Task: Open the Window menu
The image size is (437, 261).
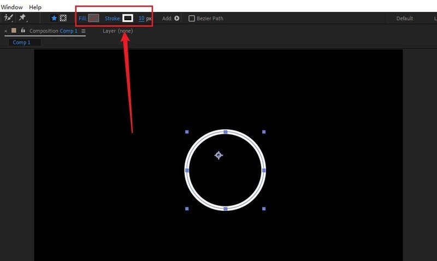Action: pos(11,7)
